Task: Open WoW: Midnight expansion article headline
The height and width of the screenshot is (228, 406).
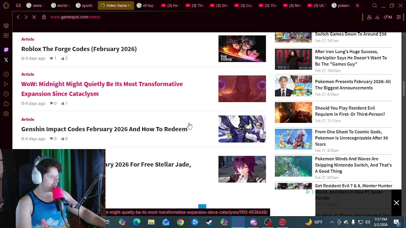Action: pos(102,89)
